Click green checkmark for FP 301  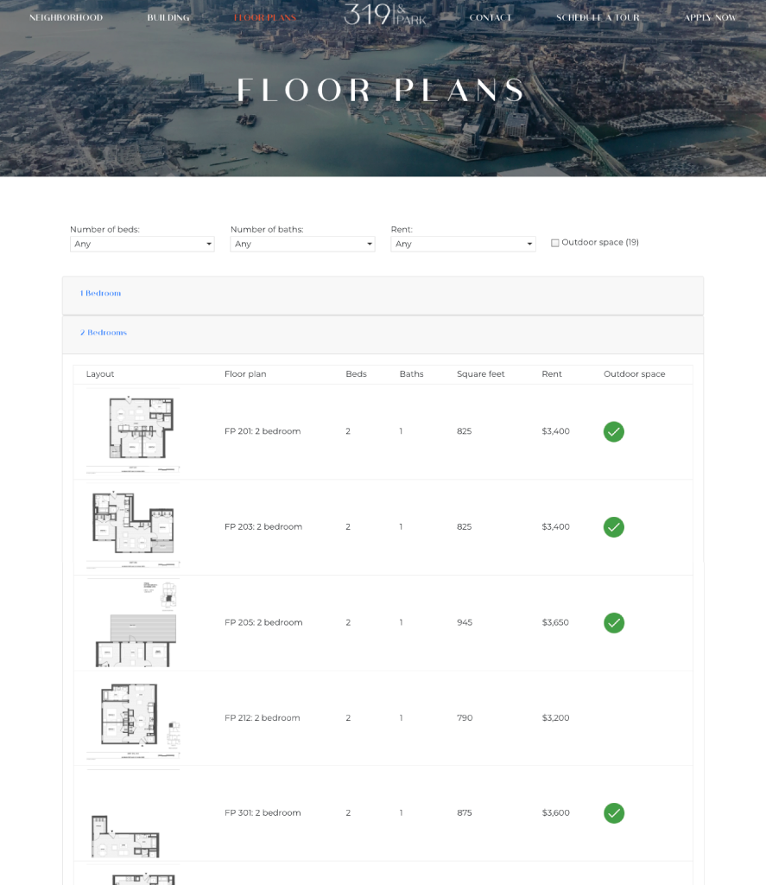pyautogui.click(x=613, y=812)
